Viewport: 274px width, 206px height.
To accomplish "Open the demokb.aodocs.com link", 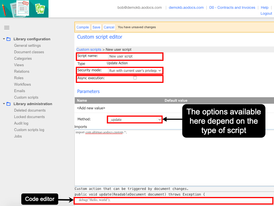I will [186, 8].
